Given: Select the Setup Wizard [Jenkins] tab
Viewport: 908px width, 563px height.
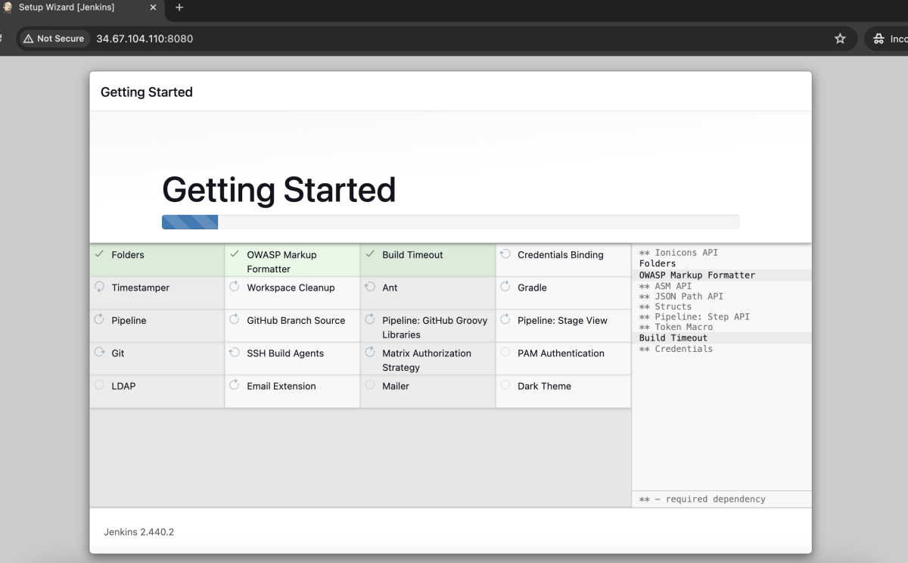Looking at the screenshot, I should pyautogui.click(x=76, y=8).
